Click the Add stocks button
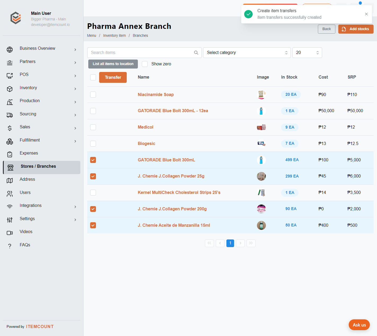377x336 pixels. (x=356, y=29)
